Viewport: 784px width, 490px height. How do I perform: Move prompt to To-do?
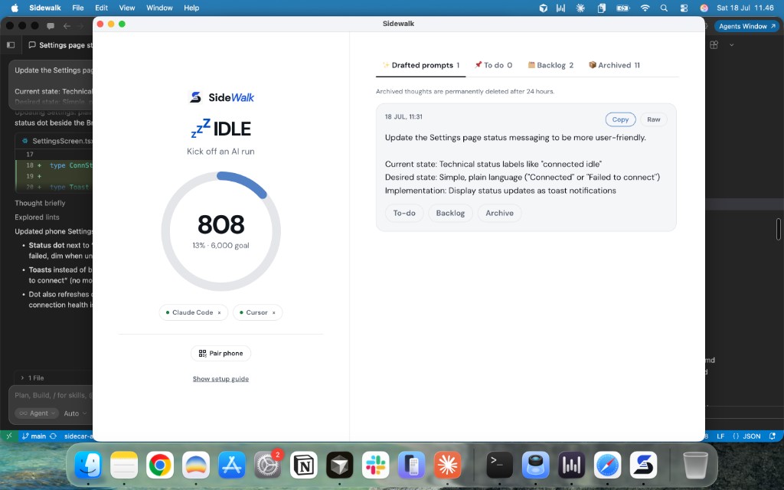click(404, 213)
